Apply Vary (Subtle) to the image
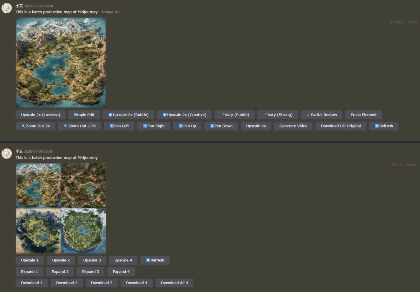The width and height of the screenshot is (420, 292). click(x=234, y=115)
